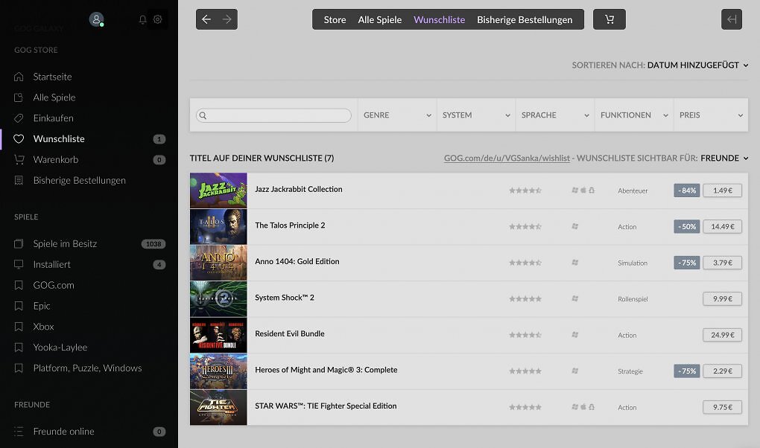Go forward with the right arrow
Viewport: 760px width, 448px height.
tap(227, 19)
